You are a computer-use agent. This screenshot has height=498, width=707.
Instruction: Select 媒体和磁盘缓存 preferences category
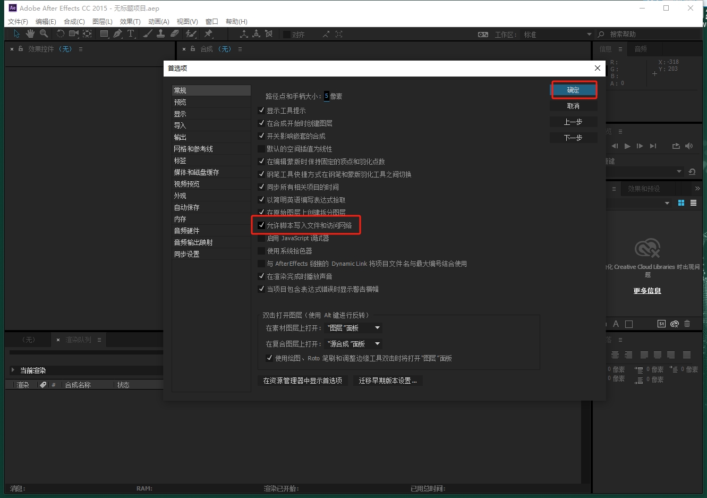[211, 172]
